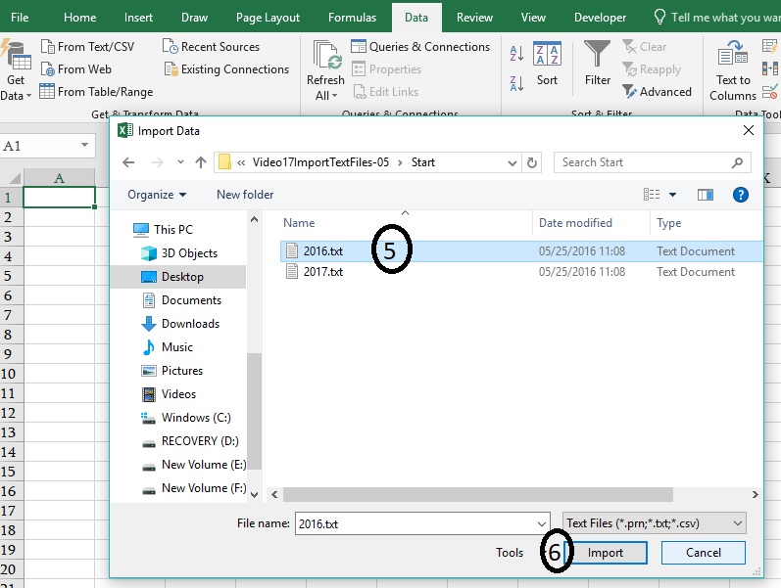Viewport: 781px width, 588px height.
Task: Open Recent Sources
Action: (x=212, y=47)
